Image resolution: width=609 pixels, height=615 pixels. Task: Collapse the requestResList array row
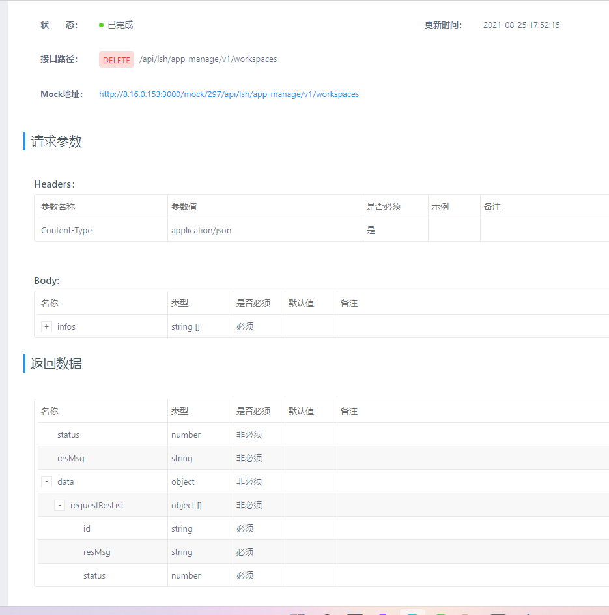59,505
